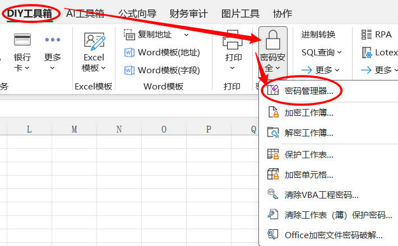The width and height of the screenshot is (398, 246).
Task: Select 加密工作簿 menu entry
Action: click(x=308, y=112)
